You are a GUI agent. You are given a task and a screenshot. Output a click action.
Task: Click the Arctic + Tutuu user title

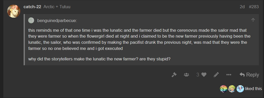(57, 7)
